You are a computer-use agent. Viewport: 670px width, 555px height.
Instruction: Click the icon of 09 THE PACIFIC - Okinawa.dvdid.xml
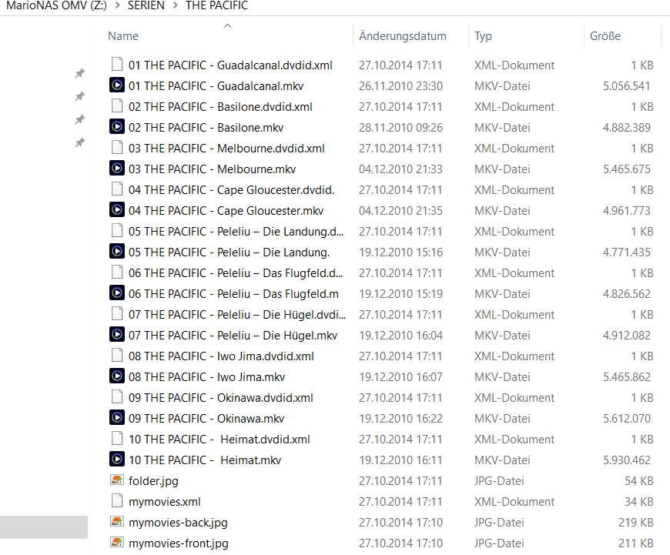116,397
